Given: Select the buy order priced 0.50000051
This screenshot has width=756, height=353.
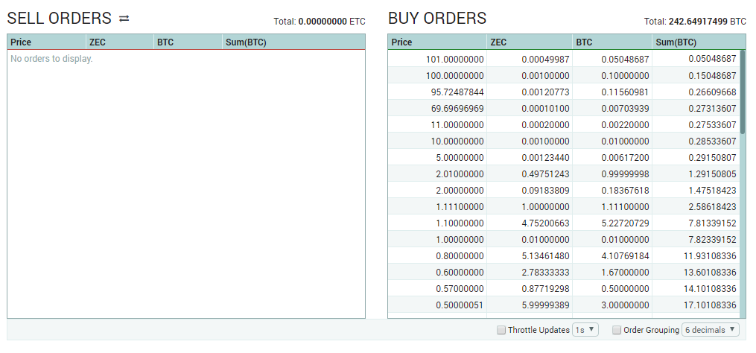Looking at the screenshot, I should click(564, 305).
